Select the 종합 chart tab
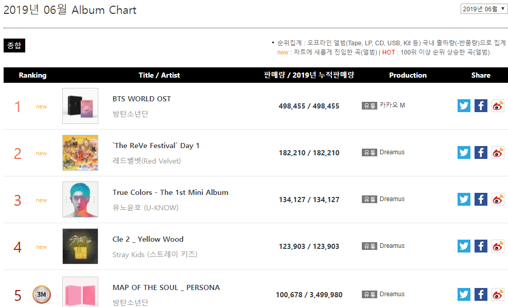The height and width of the screenshot is (307, 508). 14,45
